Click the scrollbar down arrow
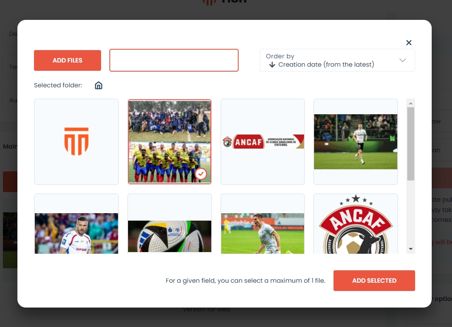Screen dimensions: 452x327 pyautogui.click(x=411, y=249)
